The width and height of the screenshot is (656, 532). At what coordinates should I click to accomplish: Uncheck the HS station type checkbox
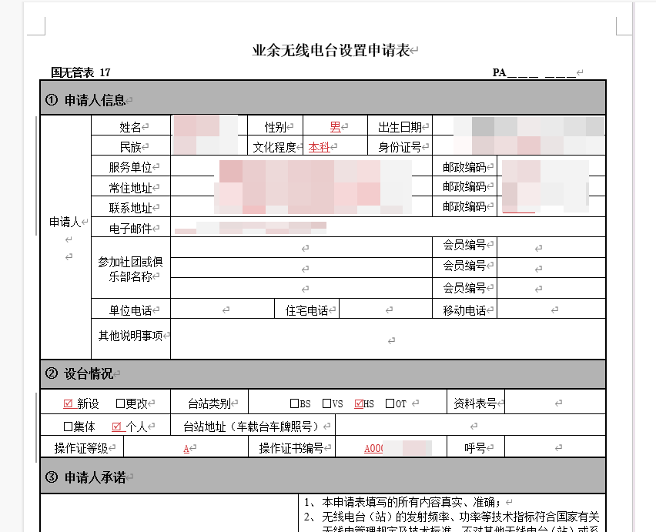[x=359, y=403]
